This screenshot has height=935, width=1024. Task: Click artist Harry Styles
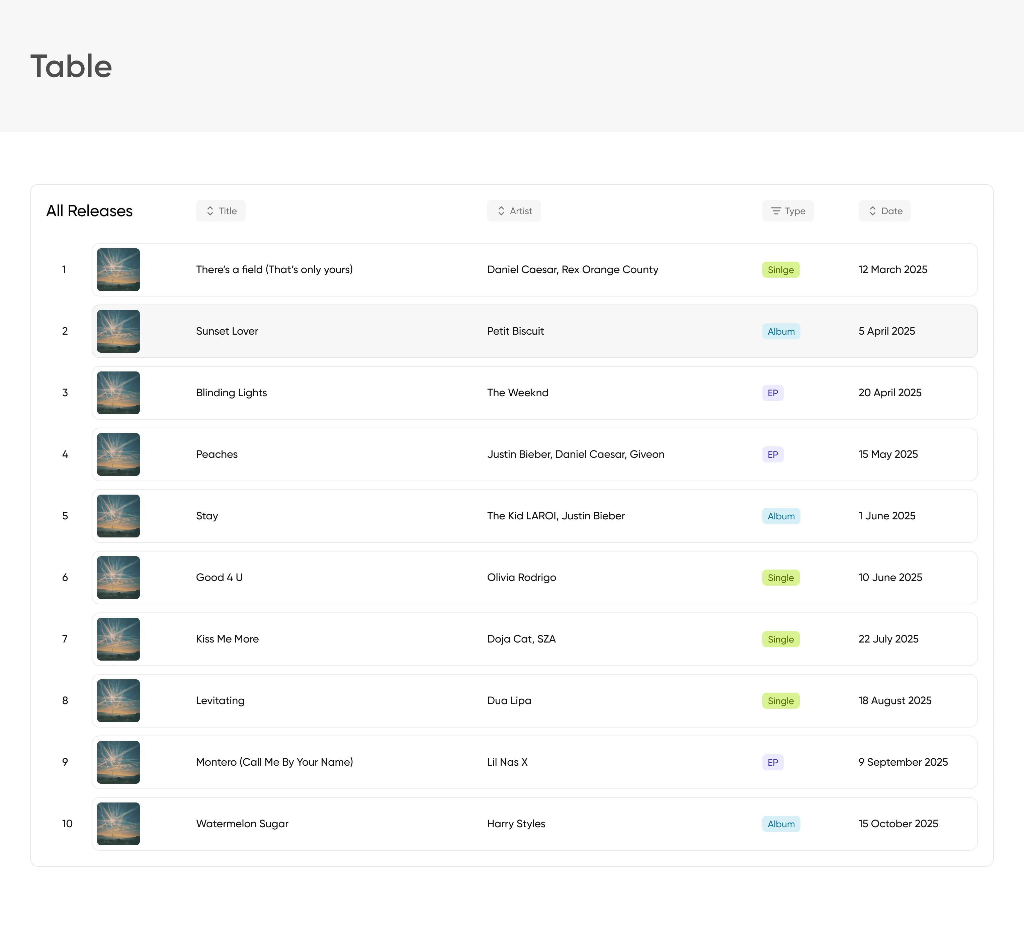pyautogui.click(x=516, y=823)
